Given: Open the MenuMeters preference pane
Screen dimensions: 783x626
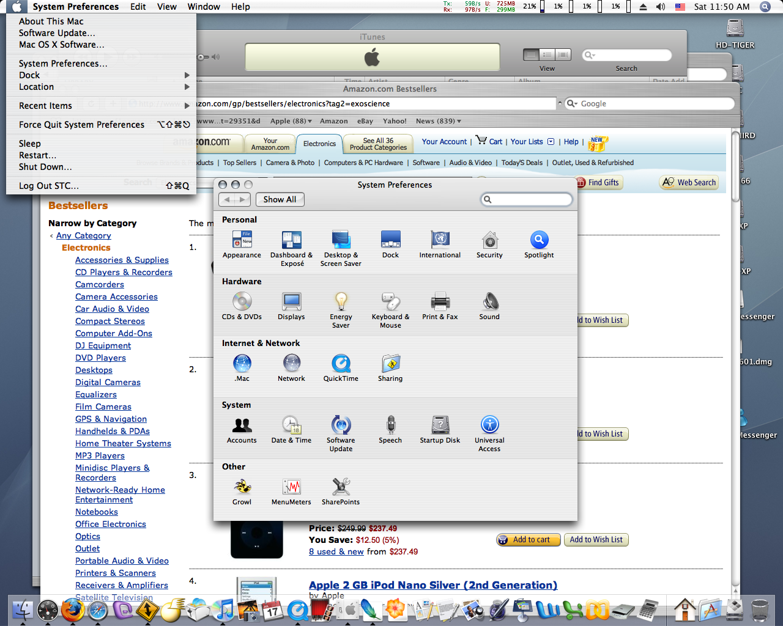Looking at the screenshot, I should [x=291, y=492].
